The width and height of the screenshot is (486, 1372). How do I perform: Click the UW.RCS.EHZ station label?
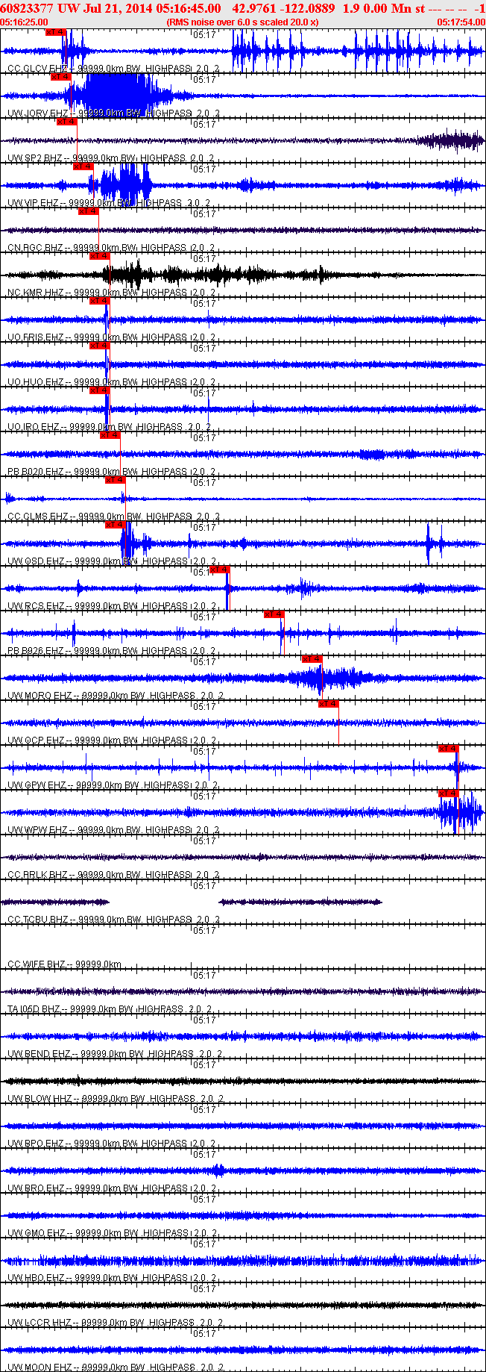(36, 606)
